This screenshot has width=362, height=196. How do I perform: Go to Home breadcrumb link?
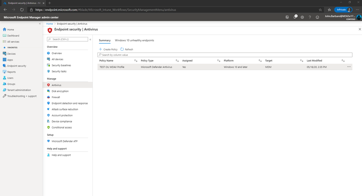[x=49, y=24]
